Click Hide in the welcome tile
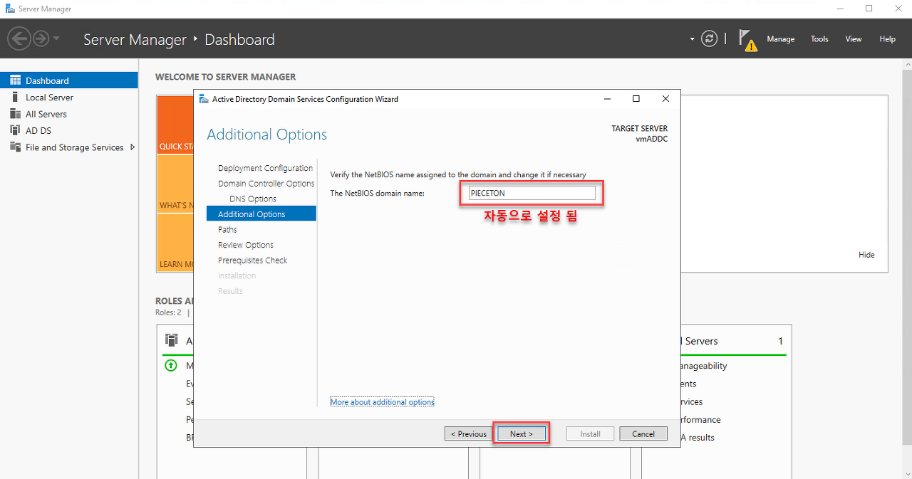Image resolution: width=912 pixels, height=479 pixels. click(x=866, y=255)
